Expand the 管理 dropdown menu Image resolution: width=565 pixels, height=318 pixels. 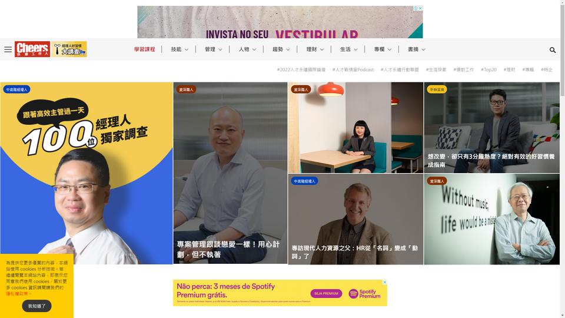213,49
